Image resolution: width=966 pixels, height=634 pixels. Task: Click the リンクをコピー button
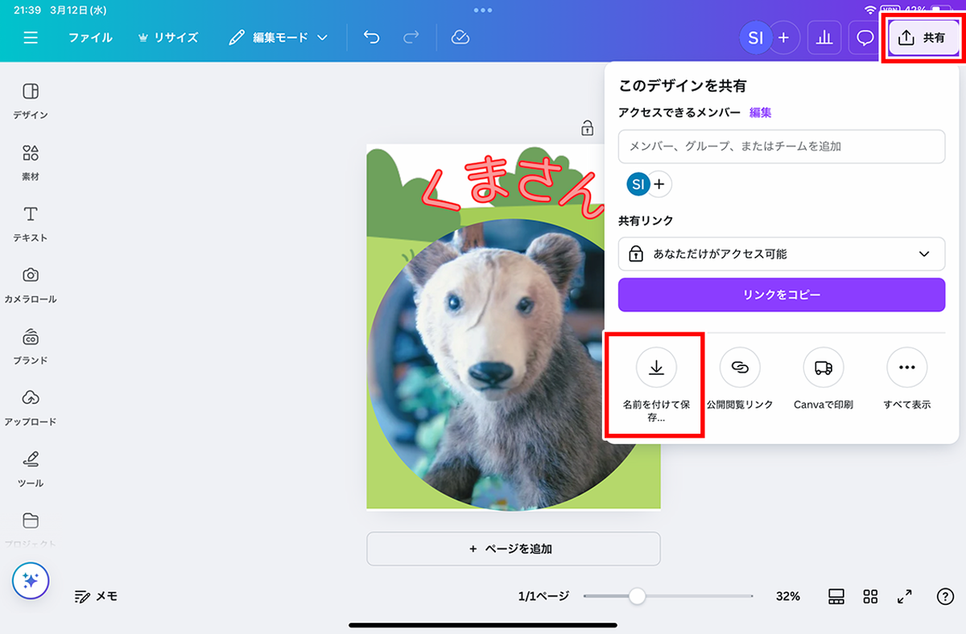(782, 294)
